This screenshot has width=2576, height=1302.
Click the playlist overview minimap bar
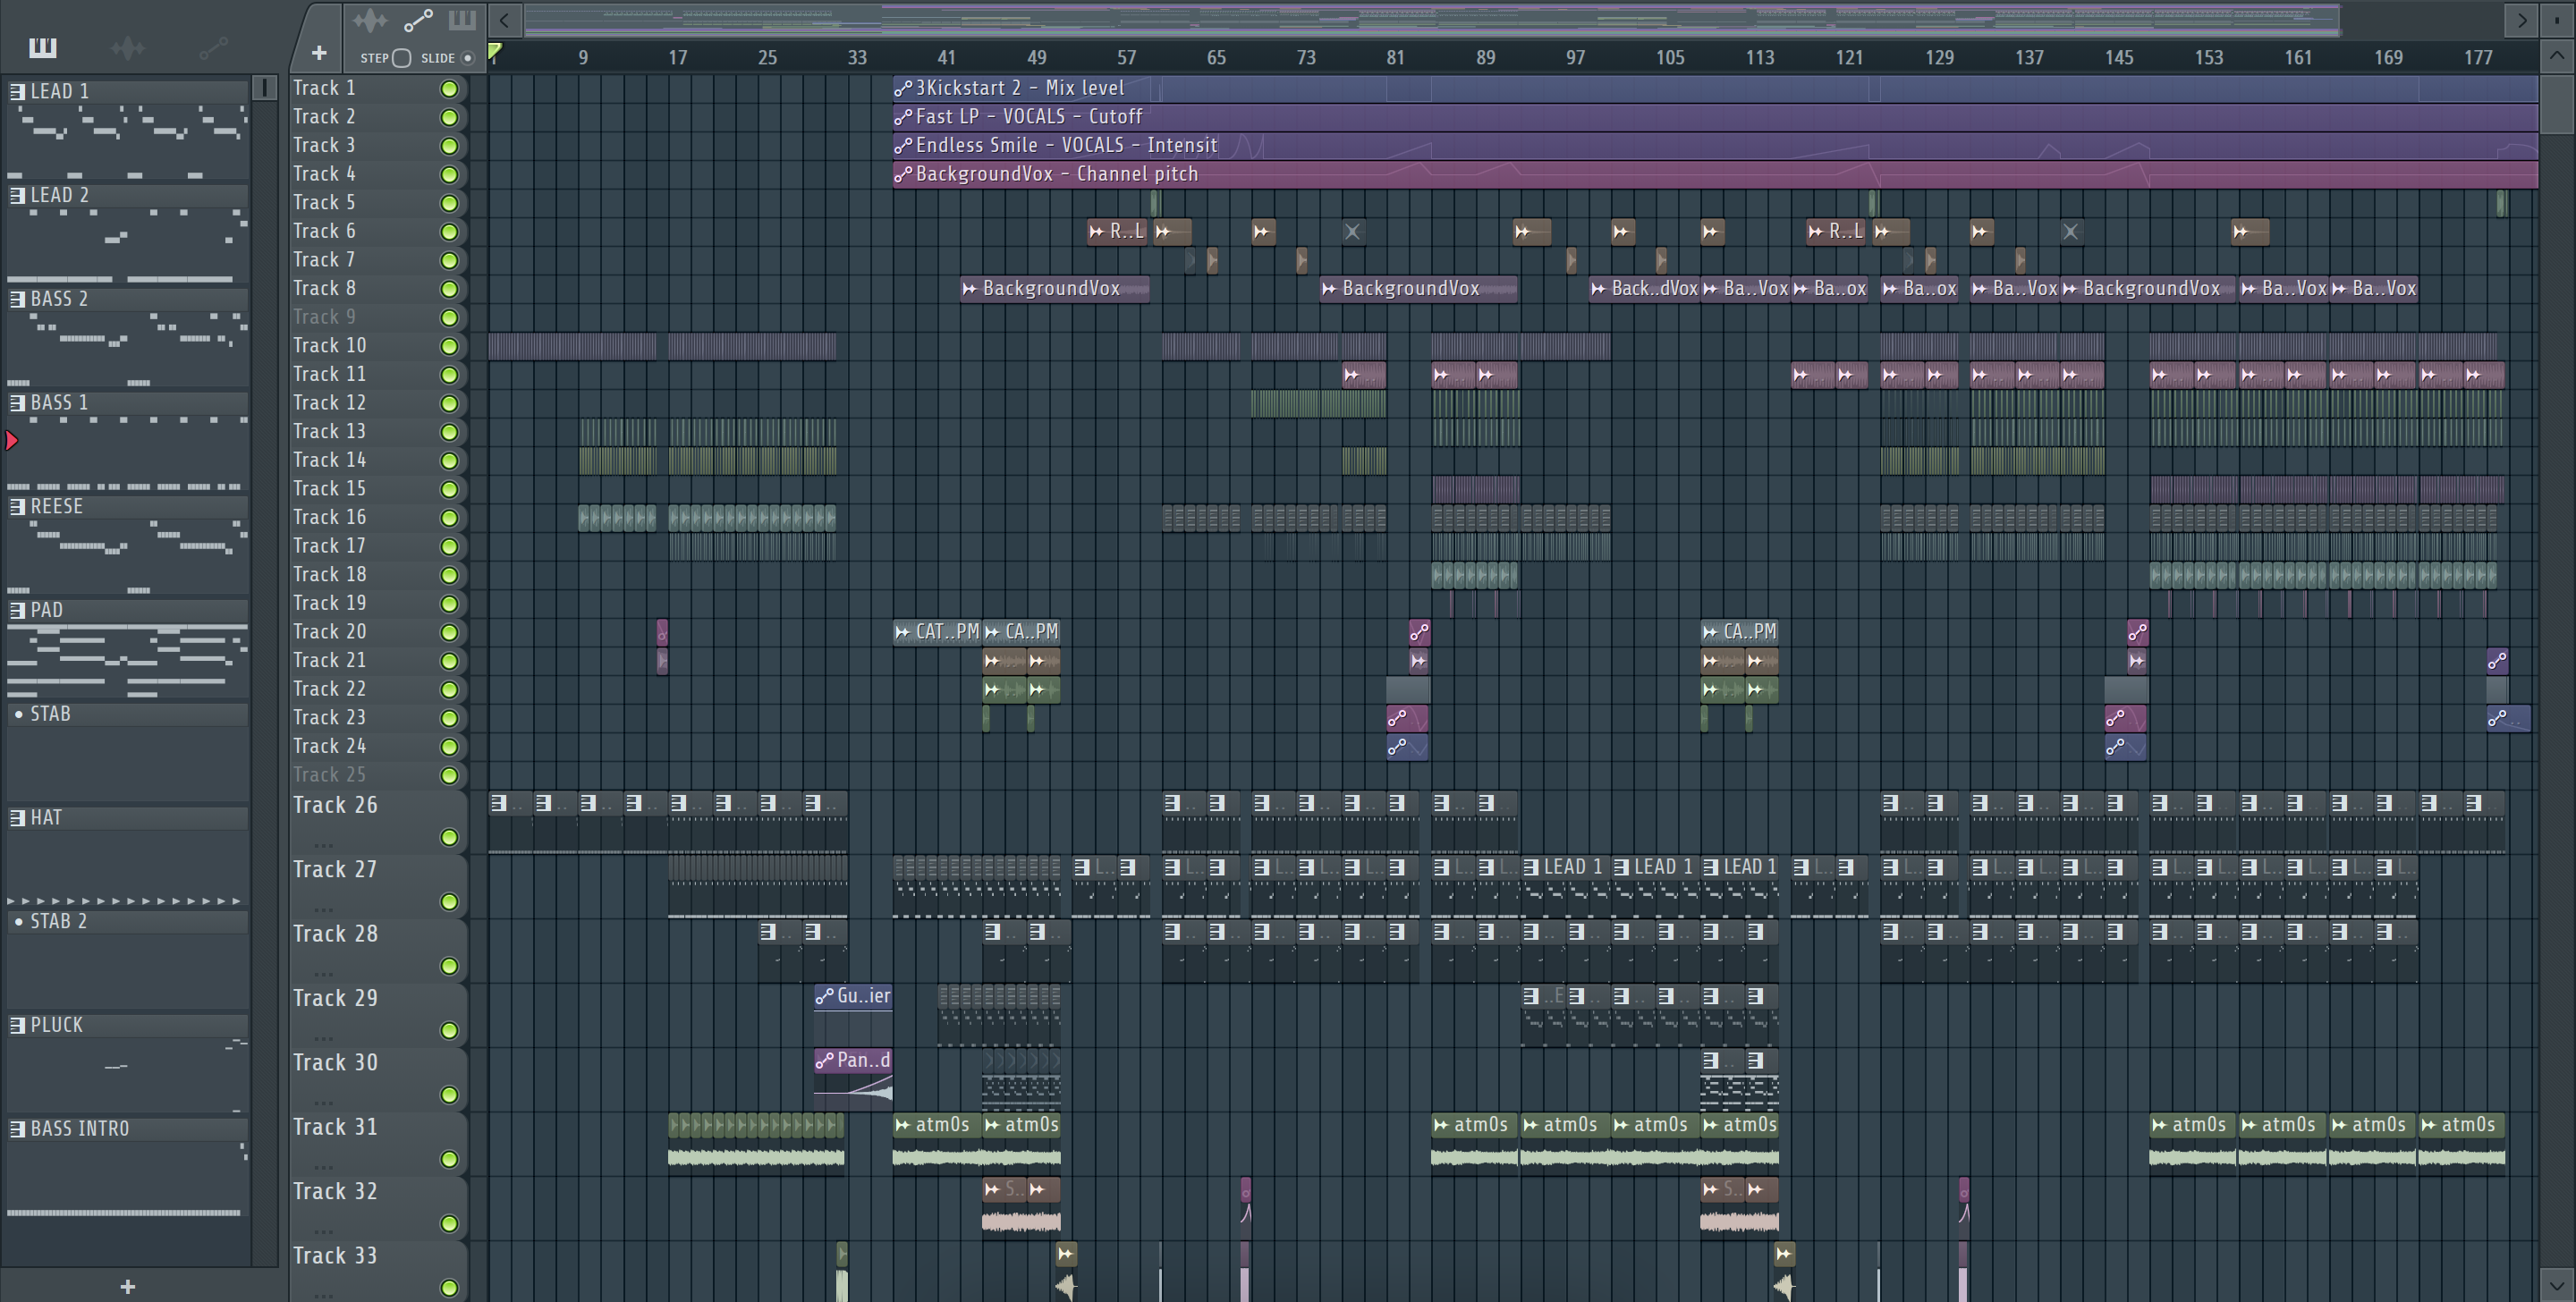(1432, 19)
